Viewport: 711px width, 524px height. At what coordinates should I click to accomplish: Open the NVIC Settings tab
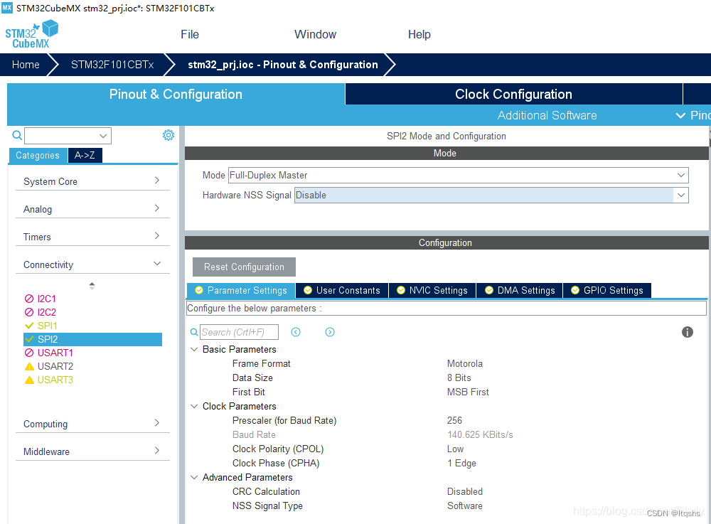pyautogui.click(x=432, y=291)
